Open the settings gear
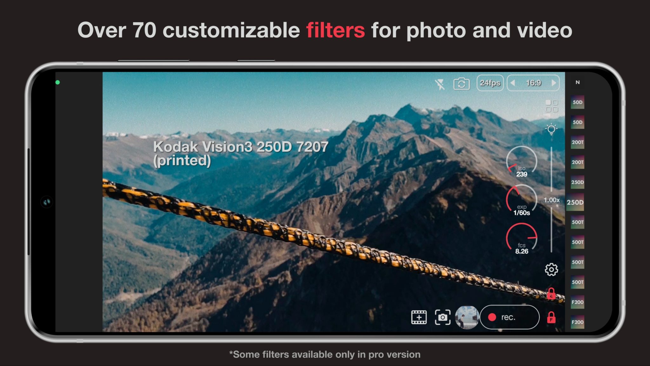The image size is (650, 366). (552, 269)
